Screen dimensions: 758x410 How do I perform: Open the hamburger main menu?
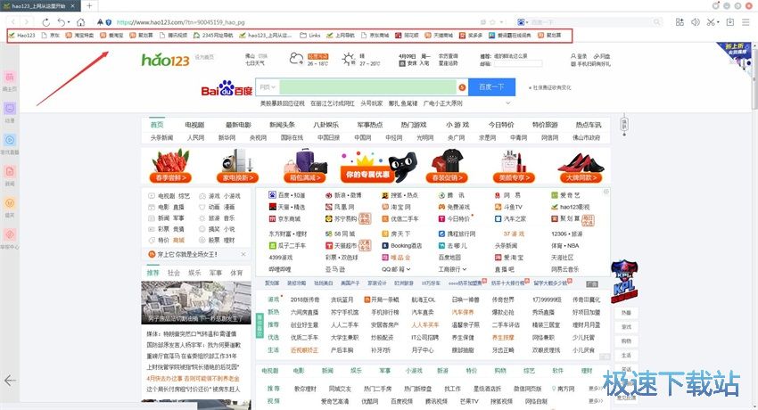click(746, 21)
